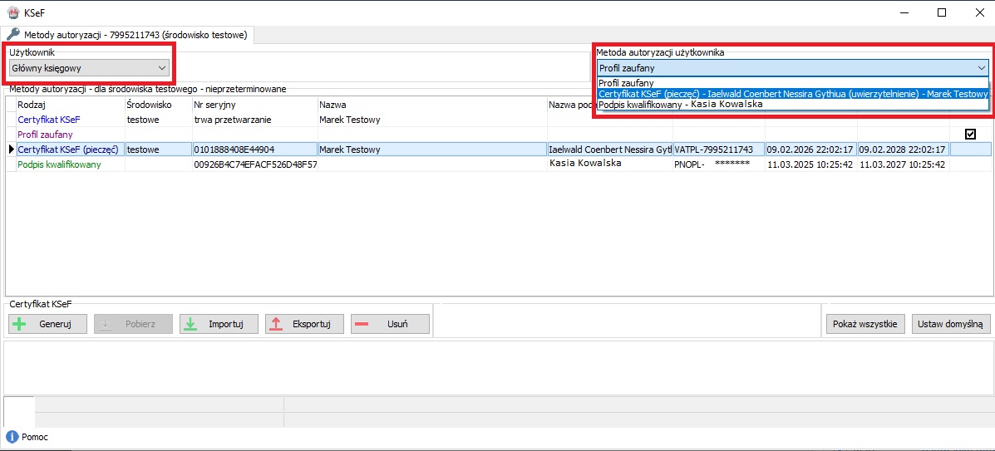This screenshot has height=451, width=995.
Task: Click the green plus Generuj icon
Action: tap(20, 324)
